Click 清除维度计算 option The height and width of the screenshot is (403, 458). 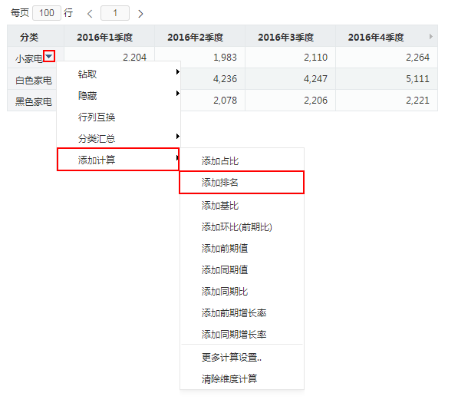[242, 378]
